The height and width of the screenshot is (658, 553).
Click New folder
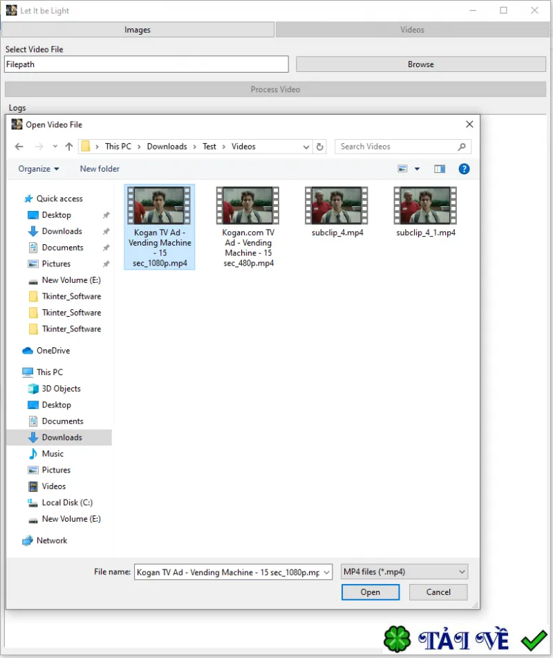[x=100, y=169]
